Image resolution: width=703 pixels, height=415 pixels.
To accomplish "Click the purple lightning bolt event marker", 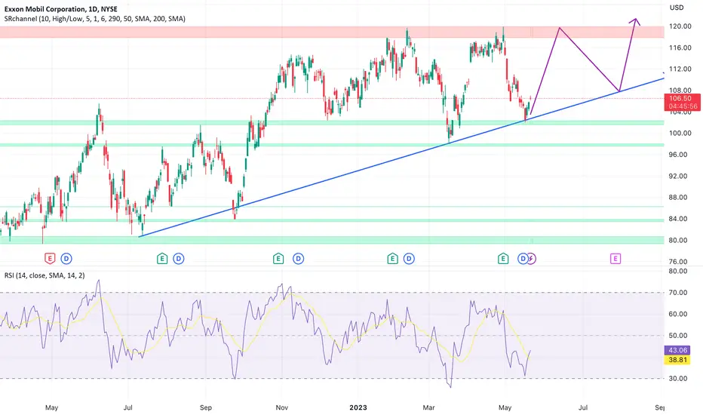I will point(531,258).
